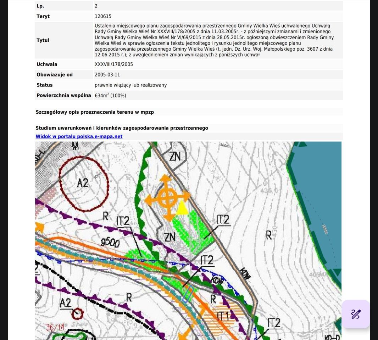Click the Teryt row label

43,16
